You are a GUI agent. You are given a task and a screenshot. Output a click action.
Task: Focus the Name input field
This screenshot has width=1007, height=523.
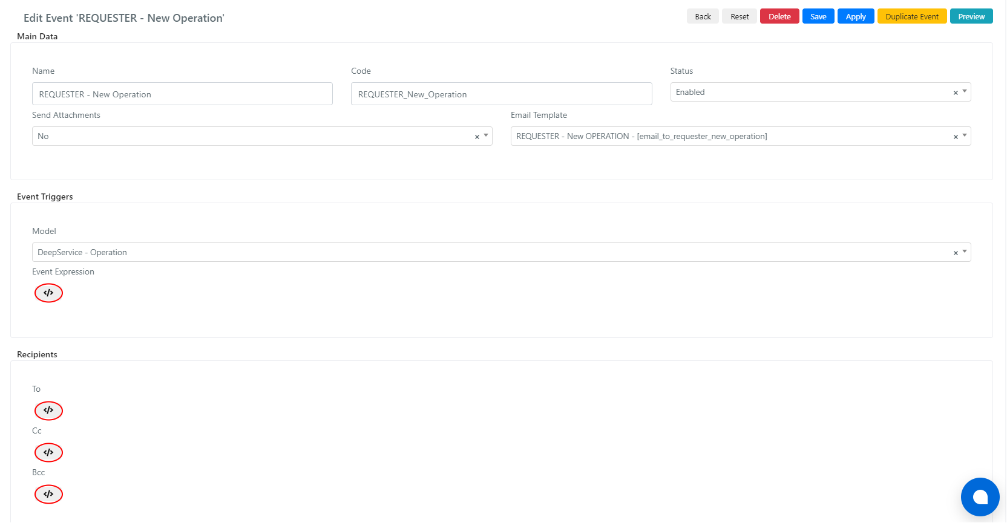pyautogui.click(x=182, y=94)
